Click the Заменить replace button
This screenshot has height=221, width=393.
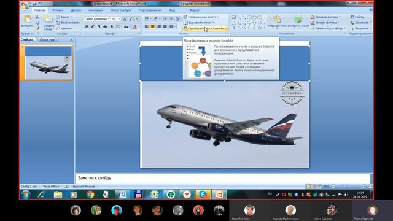click(x=360, y=23)
